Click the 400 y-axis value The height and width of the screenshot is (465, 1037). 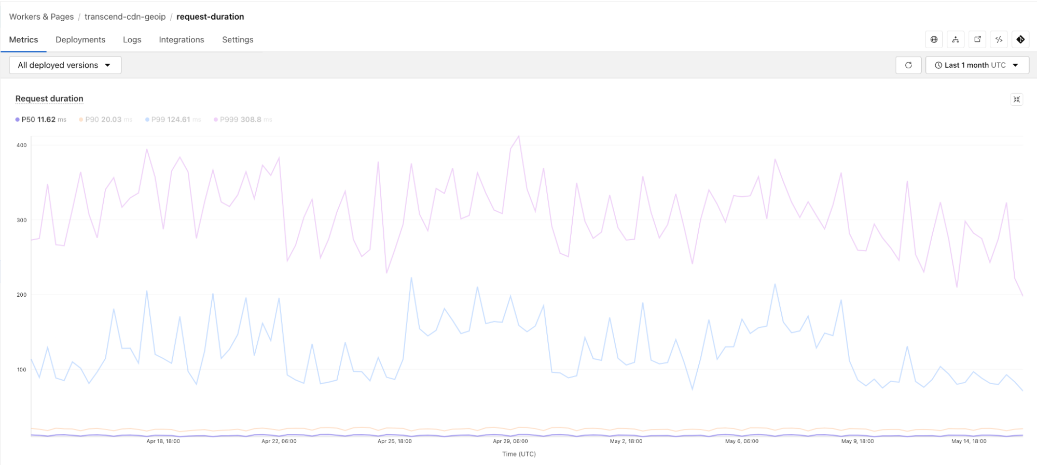click(21, 145)
